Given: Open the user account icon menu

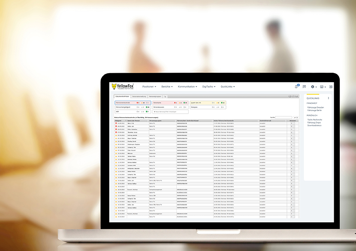Looking at the screenshot, I should tap(322, 87).
